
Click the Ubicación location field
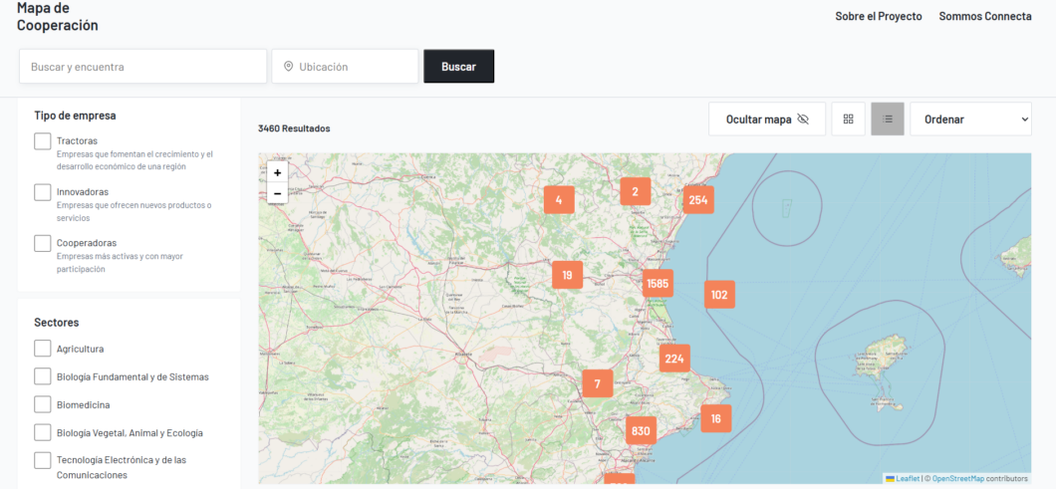(345, 67)
